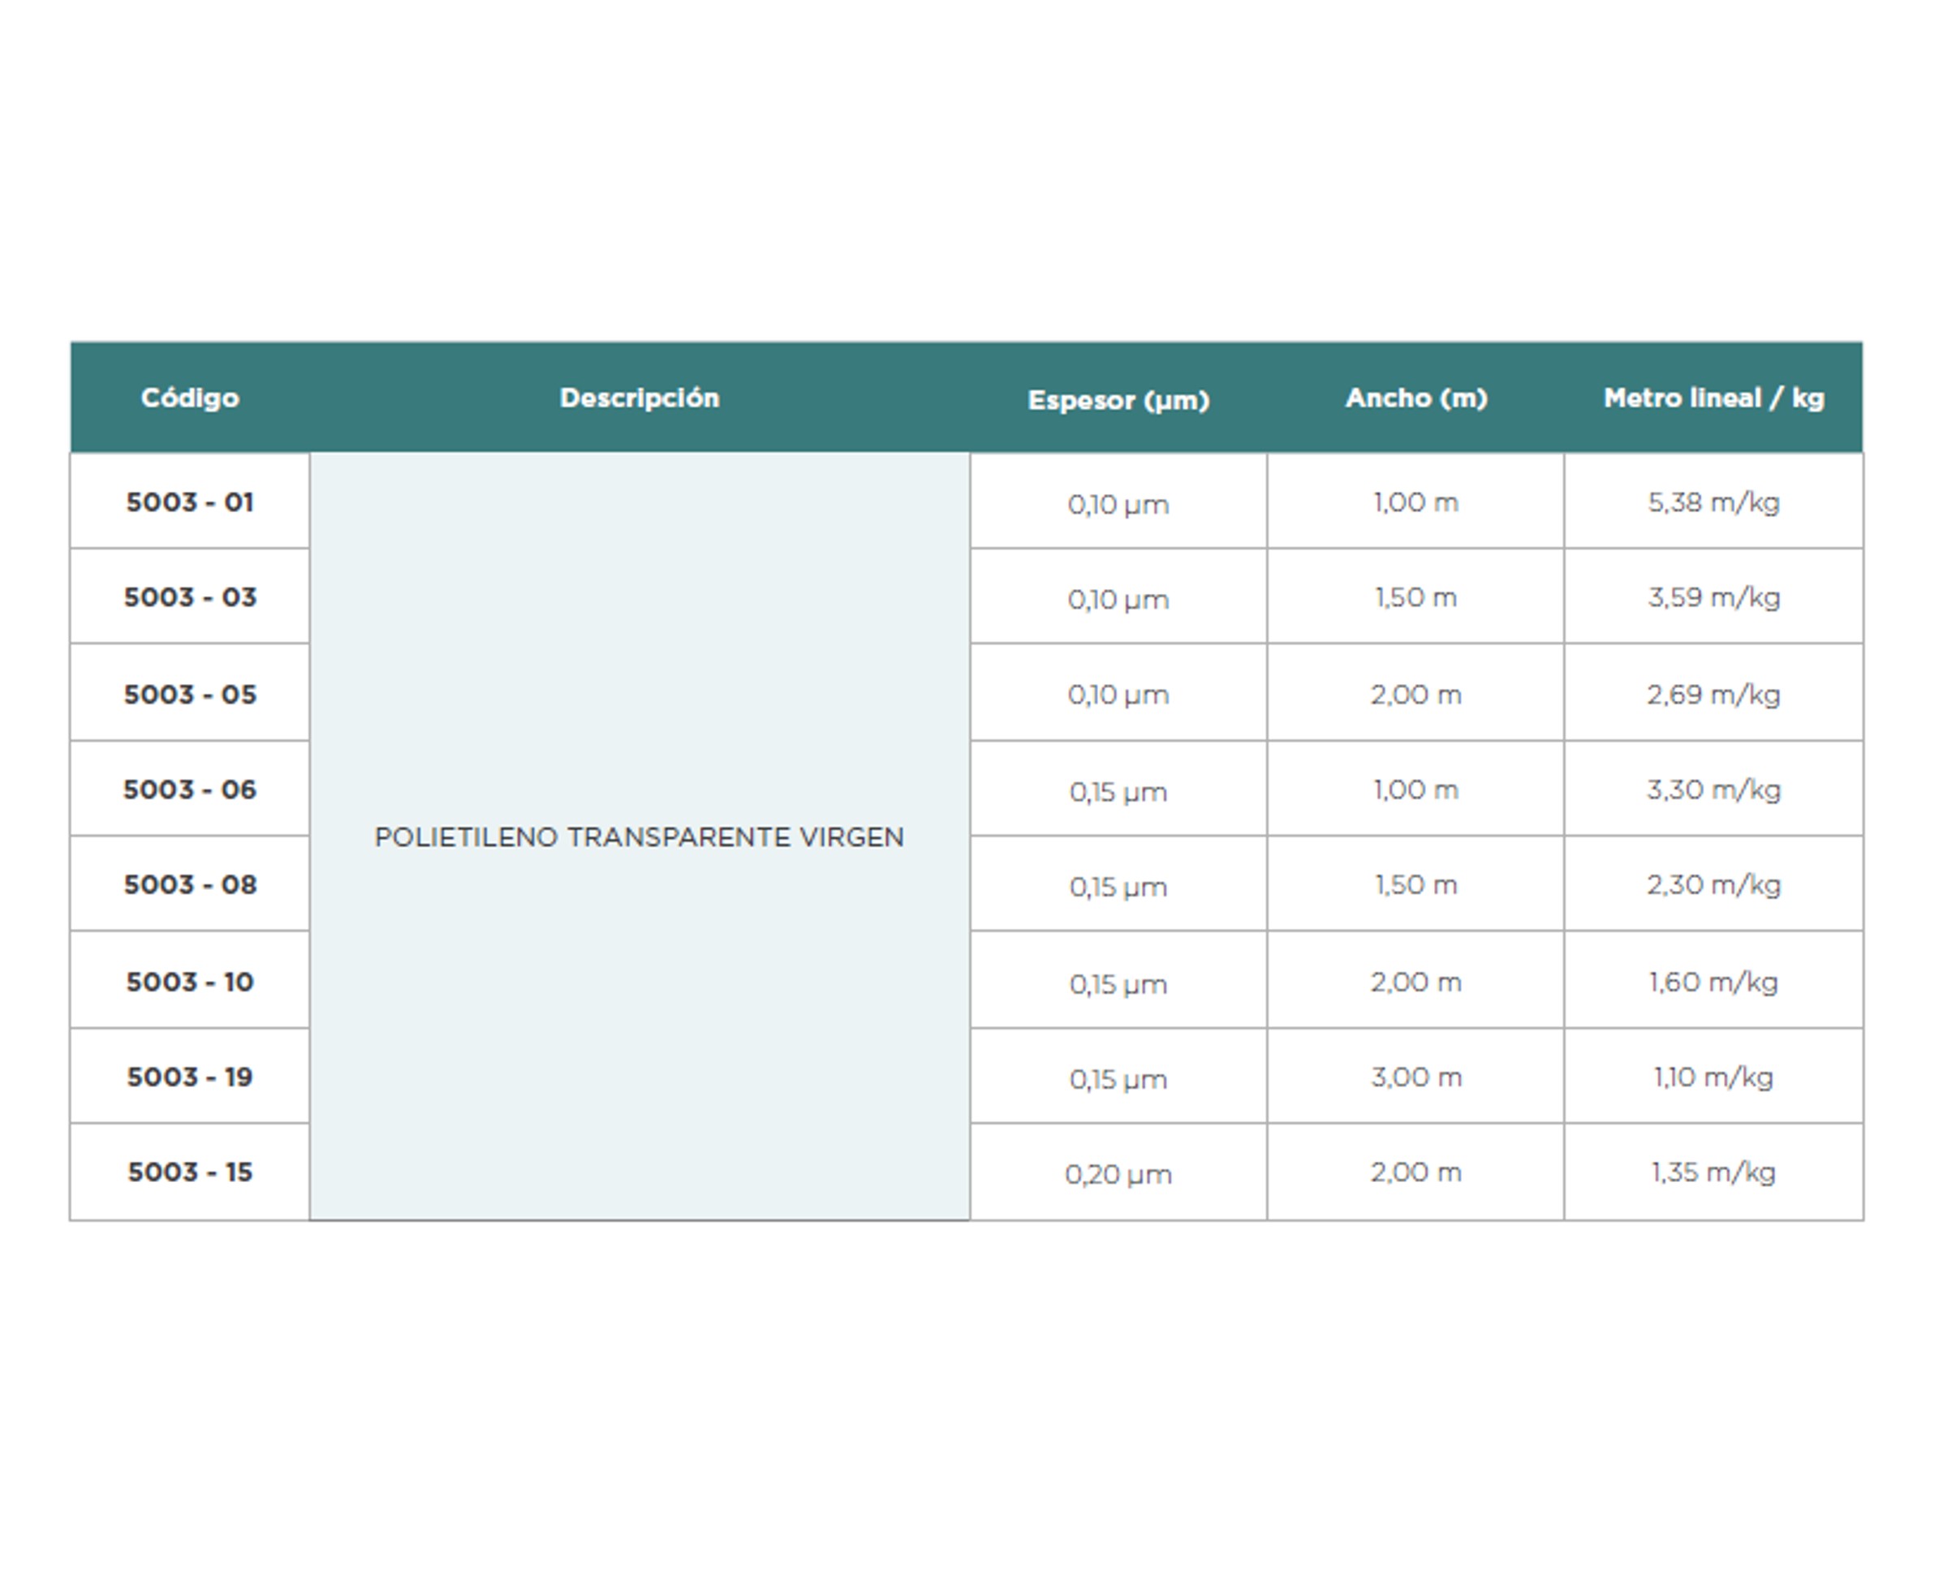Select product code 5003 - 03
The height and width of the screenshot is (1574, 1943).
[190, 596]
